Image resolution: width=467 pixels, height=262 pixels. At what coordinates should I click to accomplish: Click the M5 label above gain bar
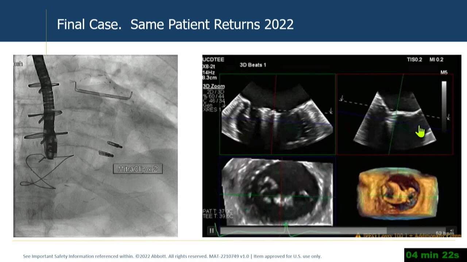(444, 72)
